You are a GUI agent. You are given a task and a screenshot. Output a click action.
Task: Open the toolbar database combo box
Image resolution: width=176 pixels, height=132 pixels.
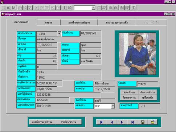click(93, 8)
